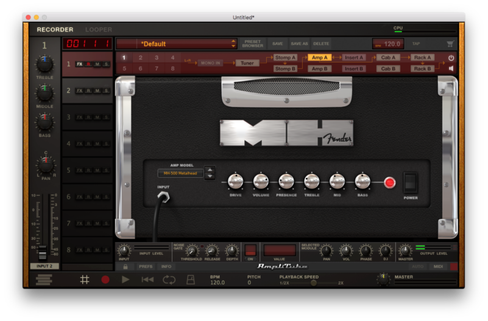Flip the amp POWER switch

pyautogui.click(x=410, y=182)
